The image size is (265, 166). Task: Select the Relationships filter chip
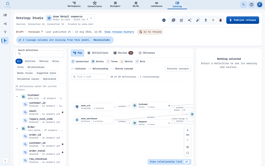(x=36, y=67)
